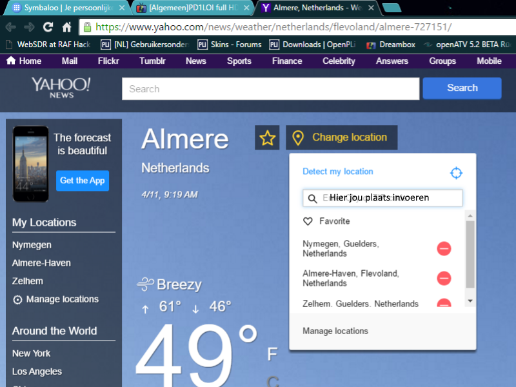Click the blue Search button
Viewport: 516px width, 387px height.
pyautogui.click(x=462, y=88)
